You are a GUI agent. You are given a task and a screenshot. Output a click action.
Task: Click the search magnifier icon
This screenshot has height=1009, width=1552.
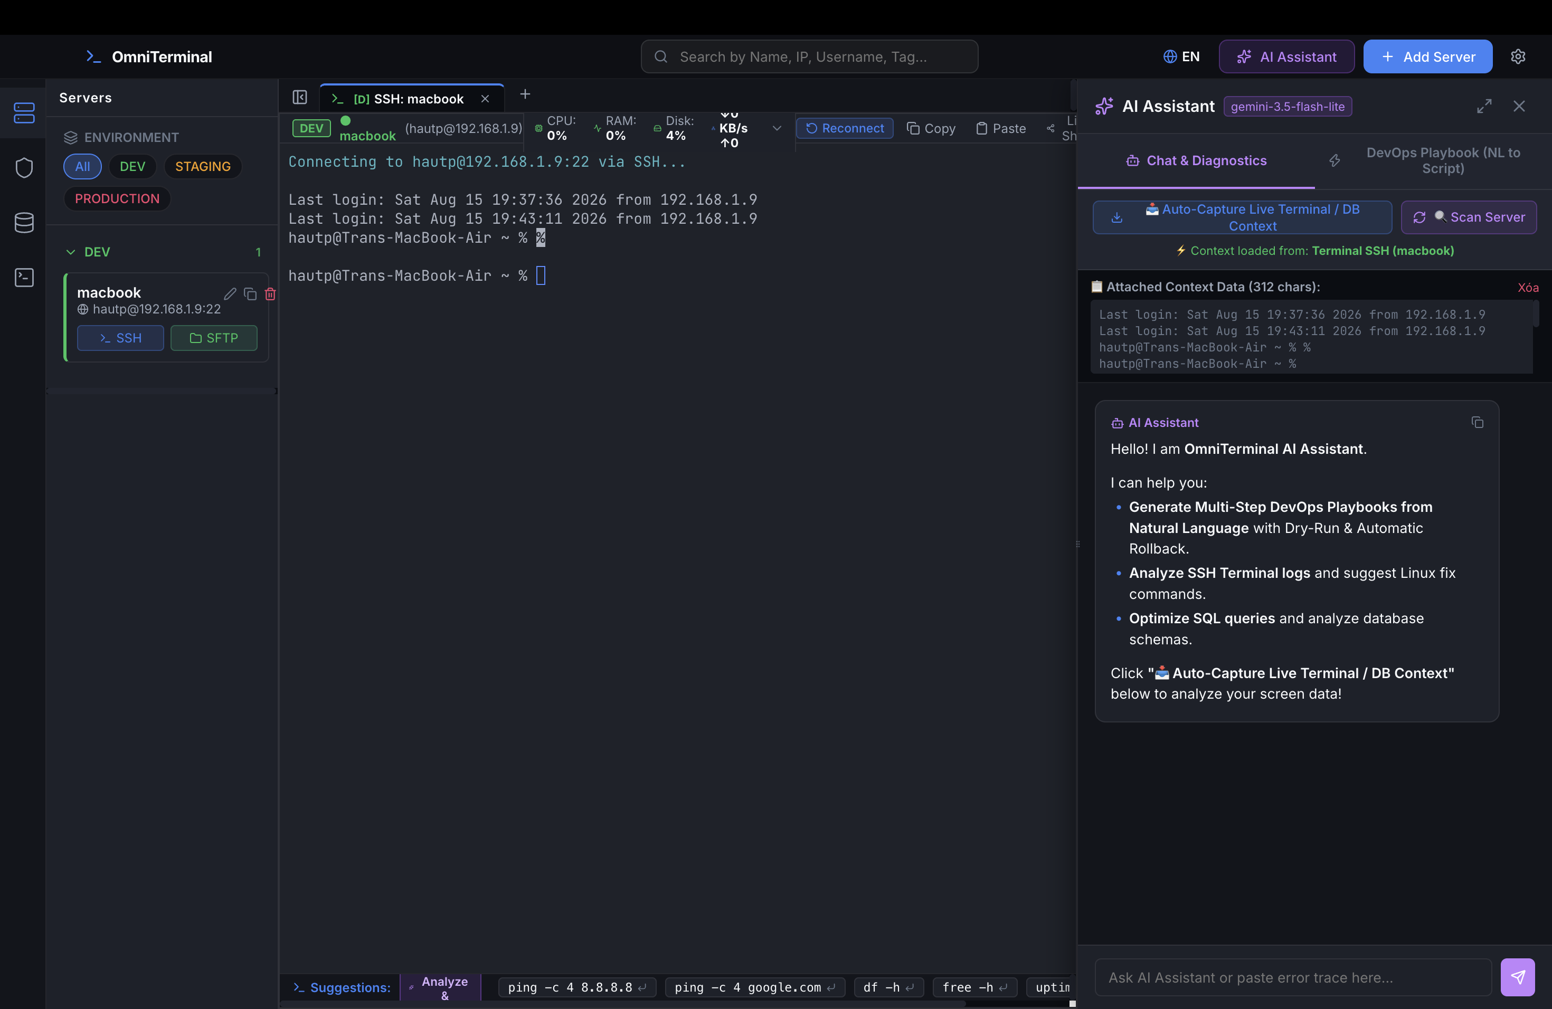click(660, 56)
